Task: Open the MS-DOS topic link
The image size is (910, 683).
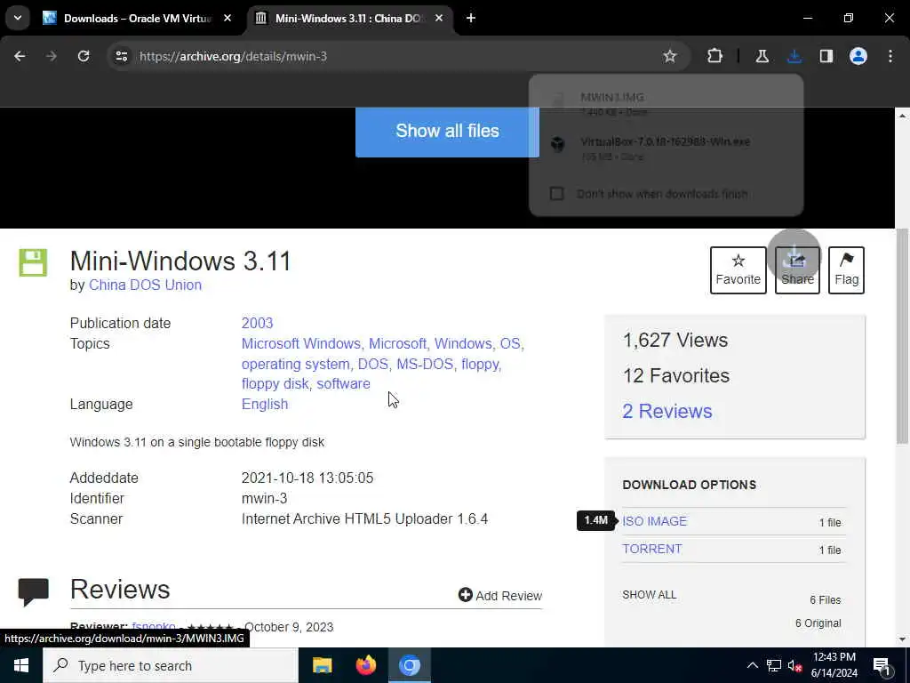Action: pyautogui.click(x=426, y=364)
